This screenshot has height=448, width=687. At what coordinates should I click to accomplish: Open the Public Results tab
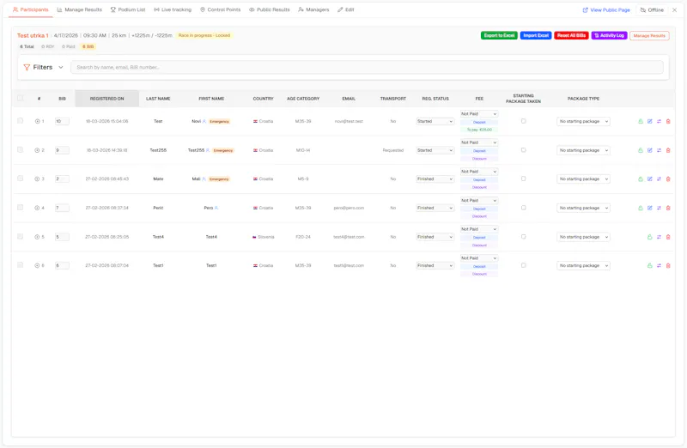click(270, 9)
